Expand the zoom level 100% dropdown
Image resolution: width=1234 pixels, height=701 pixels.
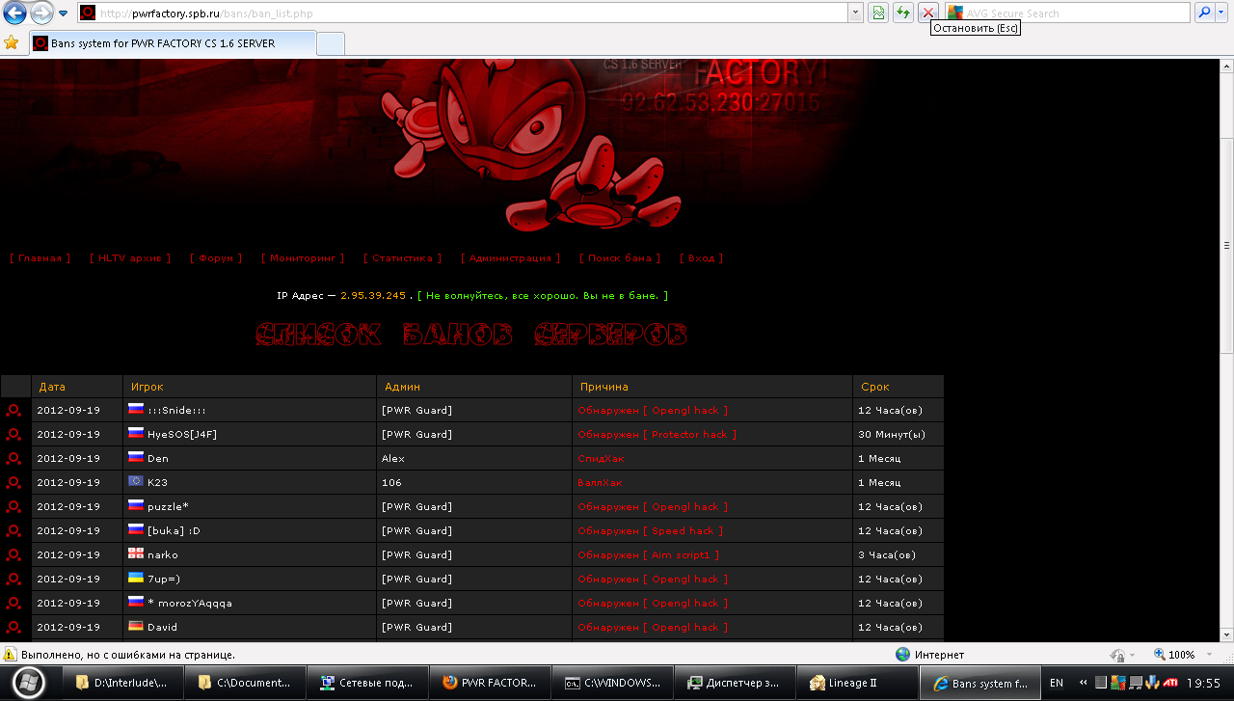coord(1208,655)
